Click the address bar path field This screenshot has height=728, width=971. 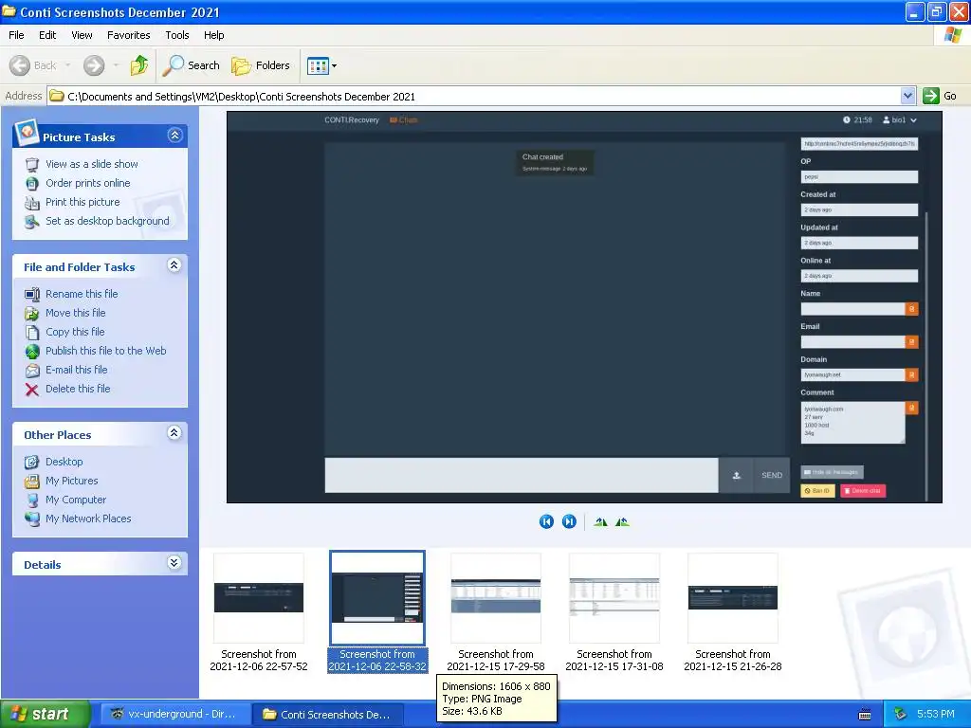pos(474,96)
